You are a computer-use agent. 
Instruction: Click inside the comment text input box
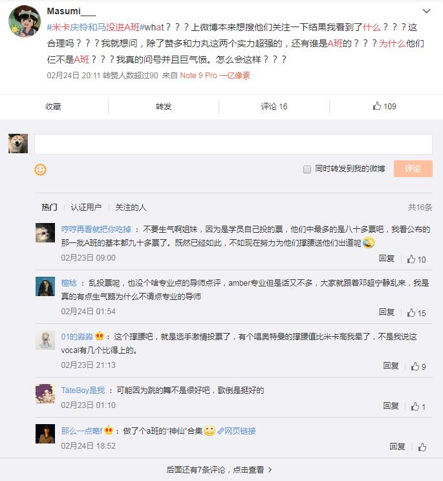(233, 144)
